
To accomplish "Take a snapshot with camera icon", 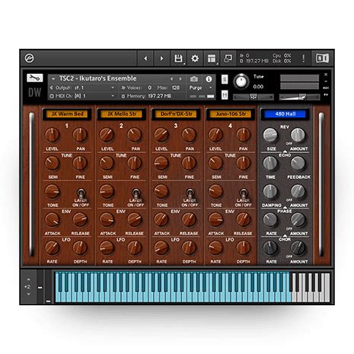I will (x=194, y=79).
